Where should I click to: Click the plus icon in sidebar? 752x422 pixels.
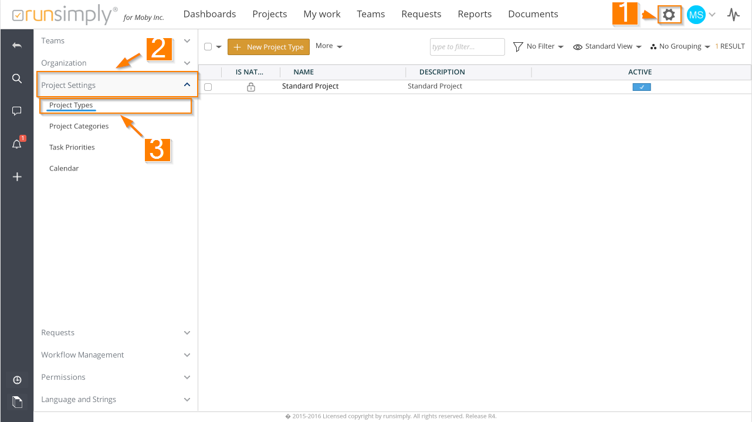click(17, 176)
